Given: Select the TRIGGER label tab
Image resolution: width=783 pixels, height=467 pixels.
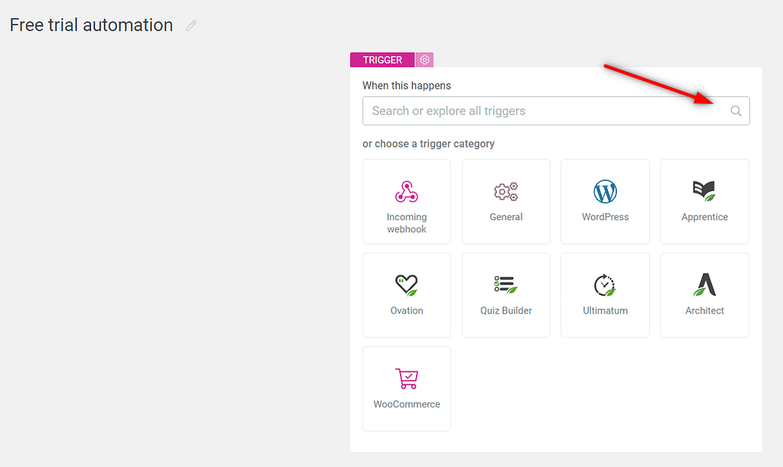Looking at the screenshot, I should [x=382, y=60].
